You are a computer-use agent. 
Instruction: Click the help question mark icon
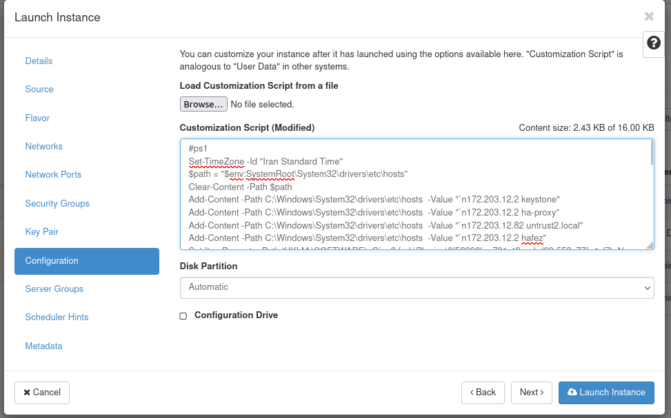653,43
